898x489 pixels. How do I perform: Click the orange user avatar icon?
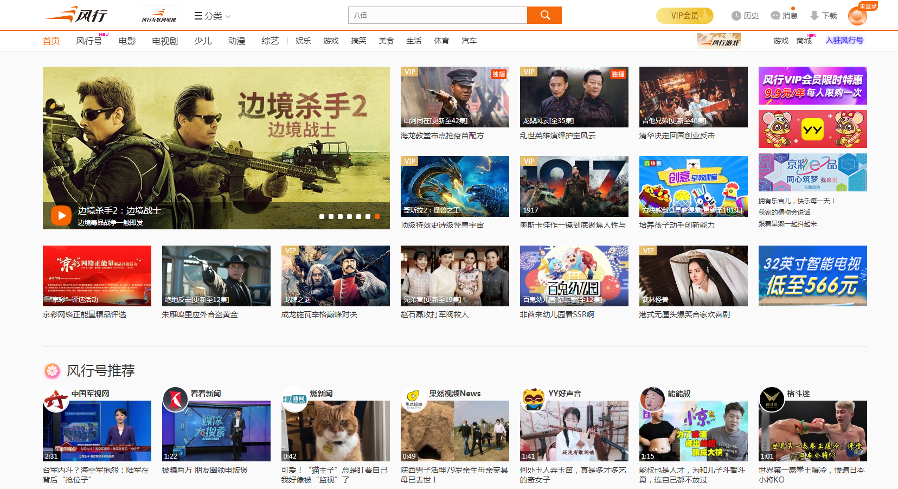857,16
